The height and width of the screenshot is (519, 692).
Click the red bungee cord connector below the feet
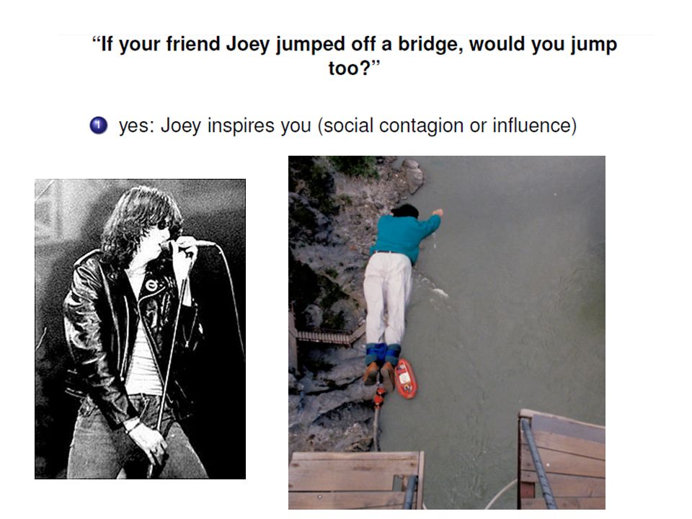click(x=379, y=397)
